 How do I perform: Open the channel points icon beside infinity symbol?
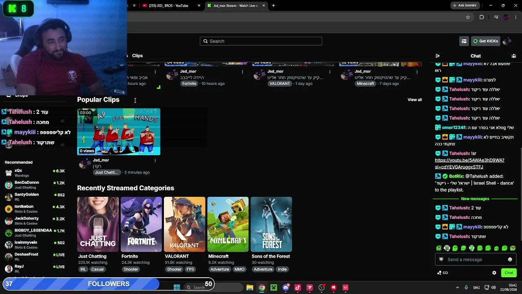pyautogui.click(x=439, y=273)
